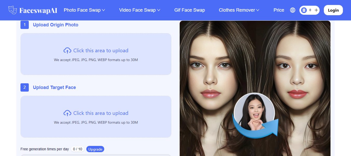The height and width of the screenshot is (156, 351).
Task: Open the Clothes Remover dropdown menu
Action: [239, 10]
